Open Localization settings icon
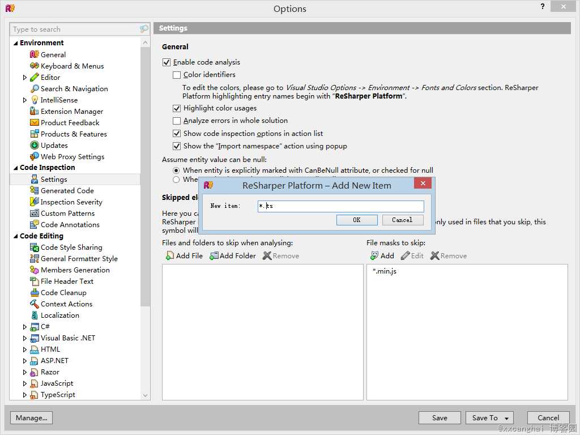This screenshot has height=435, width=580. [34, 315]
